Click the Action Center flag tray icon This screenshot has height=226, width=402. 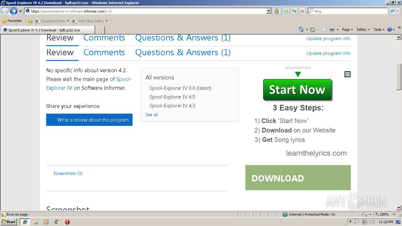click(x=357, y=222)
